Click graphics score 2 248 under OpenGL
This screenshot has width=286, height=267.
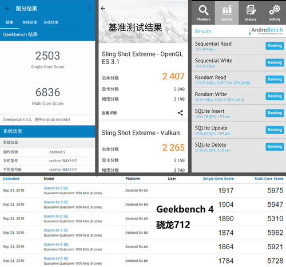(179, 89)
